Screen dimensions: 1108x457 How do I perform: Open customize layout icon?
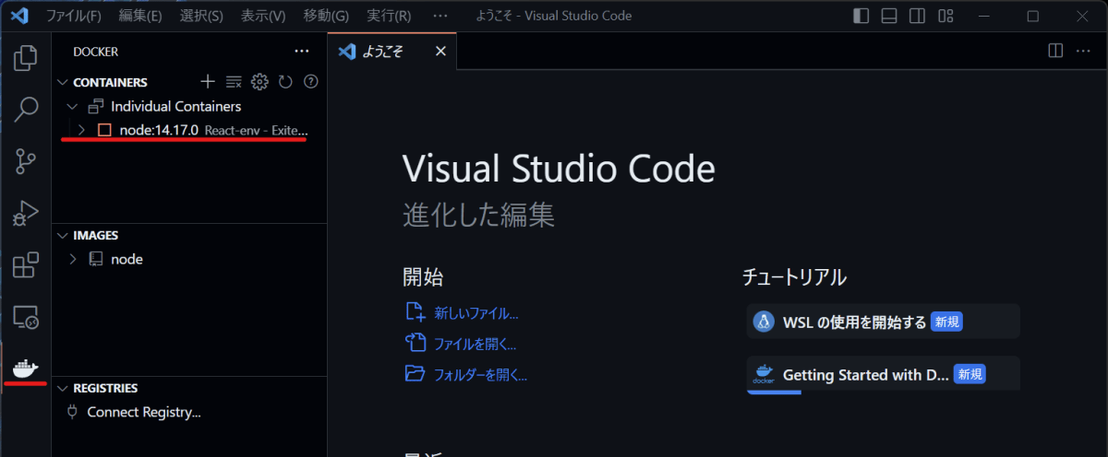click(945, 16)
